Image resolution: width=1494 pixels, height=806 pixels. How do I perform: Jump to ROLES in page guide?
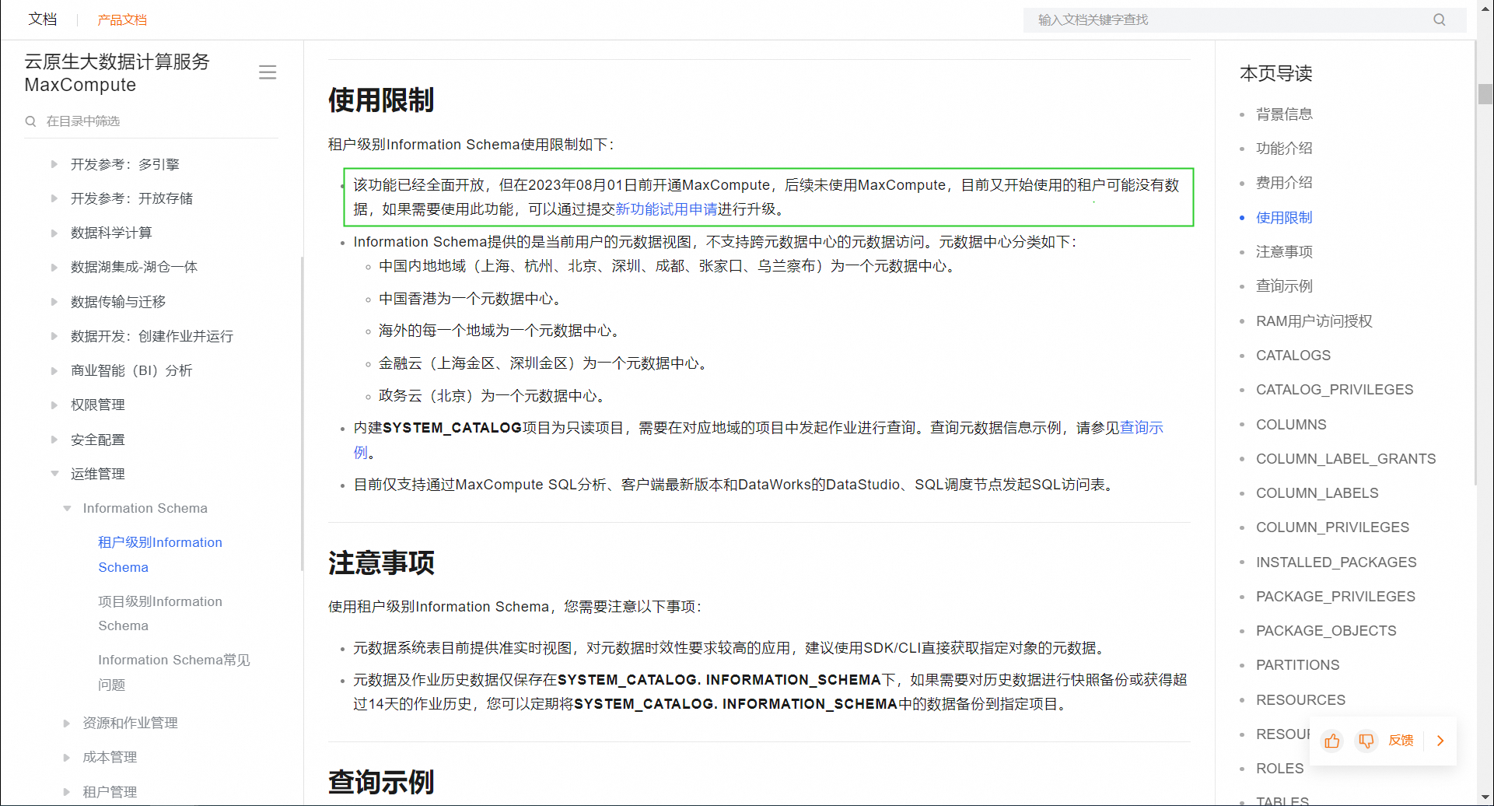[1280, 768]
